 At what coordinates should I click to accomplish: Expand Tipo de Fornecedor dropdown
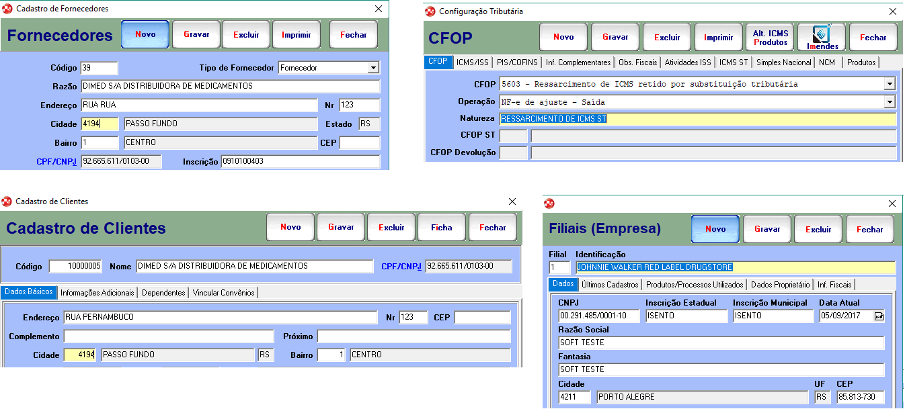(x=373, y=68)
